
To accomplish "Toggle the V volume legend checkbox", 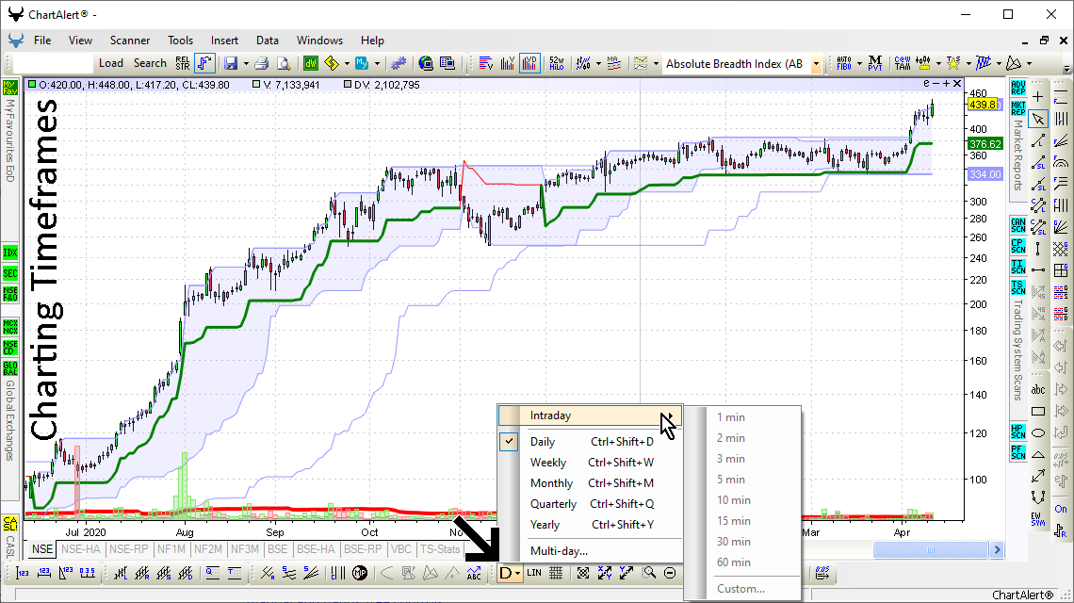I will point(256,85).
